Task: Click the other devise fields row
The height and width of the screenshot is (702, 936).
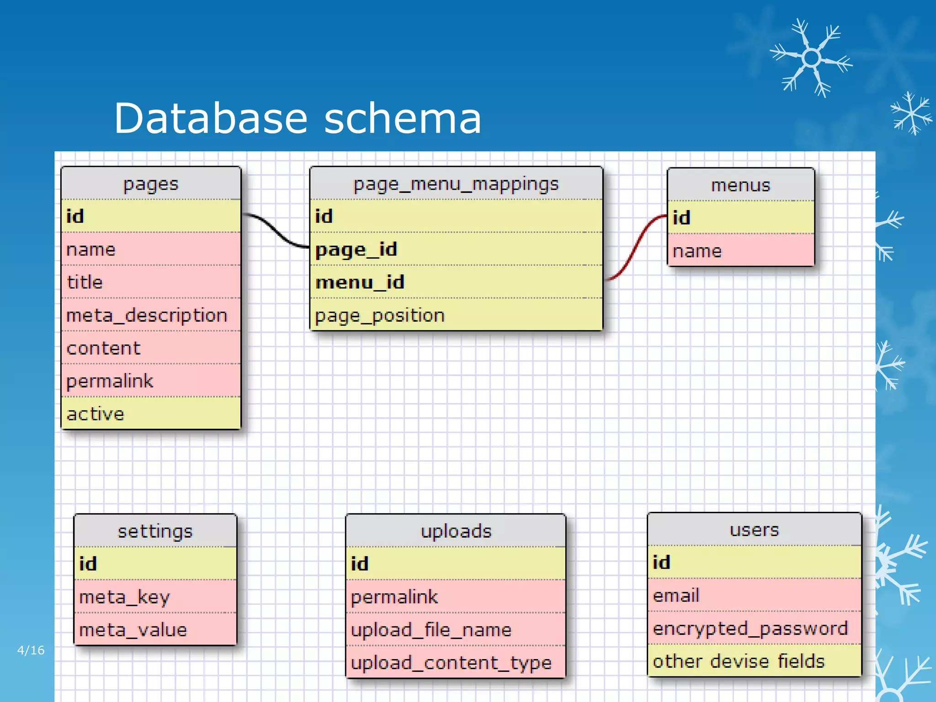Action: click(739, 661)
